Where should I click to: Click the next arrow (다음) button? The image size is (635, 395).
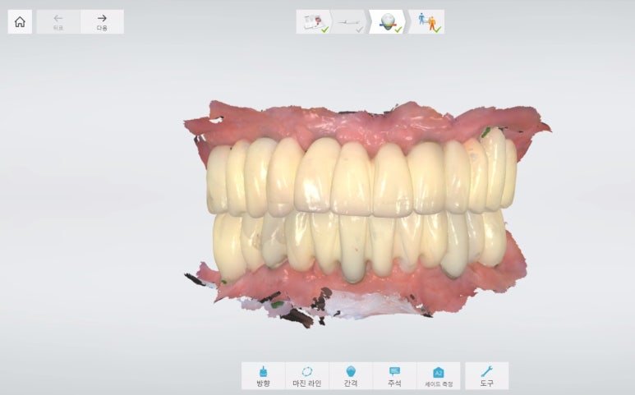click(102, 22)
